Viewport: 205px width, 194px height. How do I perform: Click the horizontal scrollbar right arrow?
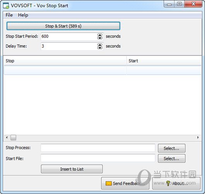(198, 137)
